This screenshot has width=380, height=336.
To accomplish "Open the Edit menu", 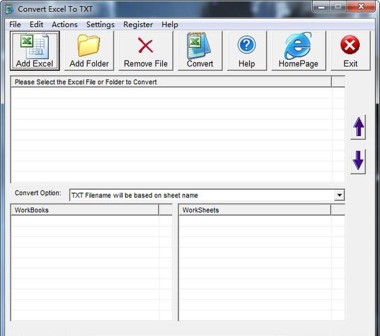I will click(x=36, y=25).
